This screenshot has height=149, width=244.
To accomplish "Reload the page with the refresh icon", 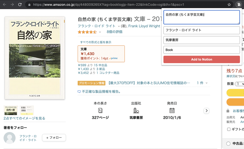I will pyautogui.click(x=20, y=5).
